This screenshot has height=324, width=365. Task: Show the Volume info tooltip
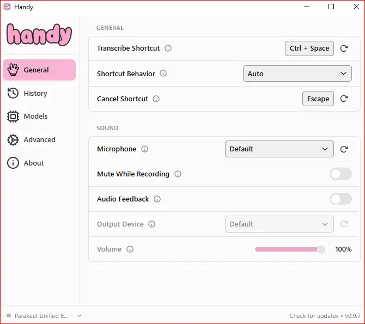pos(130,249)
